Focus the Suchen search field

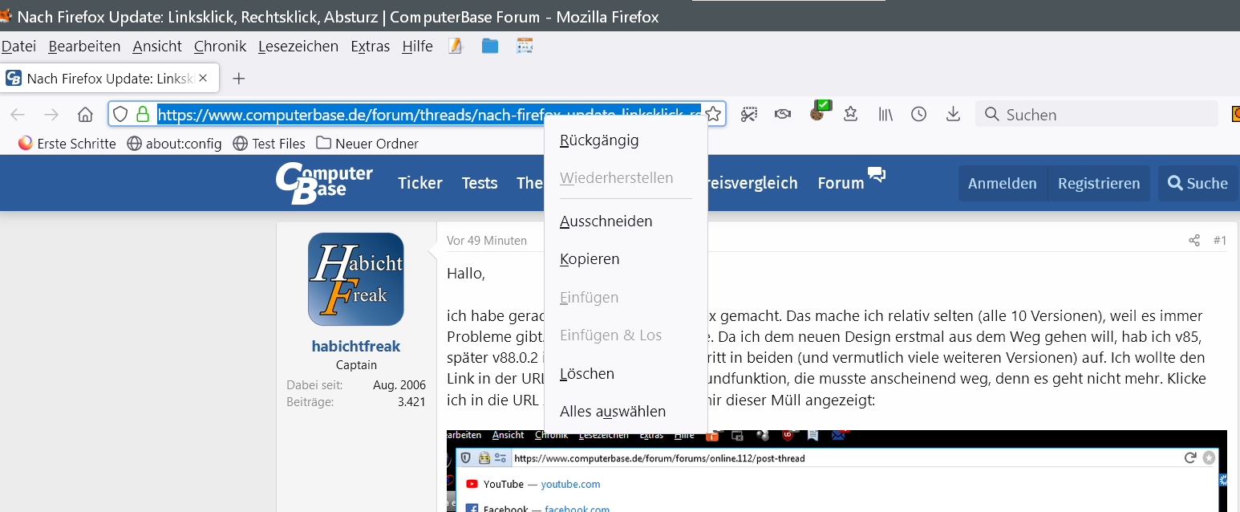[x=1096, y=115]
